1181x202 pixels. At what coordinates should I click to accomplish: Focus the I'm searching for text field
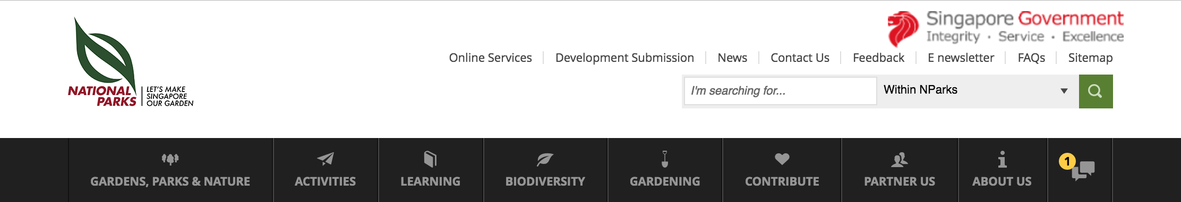pos(781,91)
